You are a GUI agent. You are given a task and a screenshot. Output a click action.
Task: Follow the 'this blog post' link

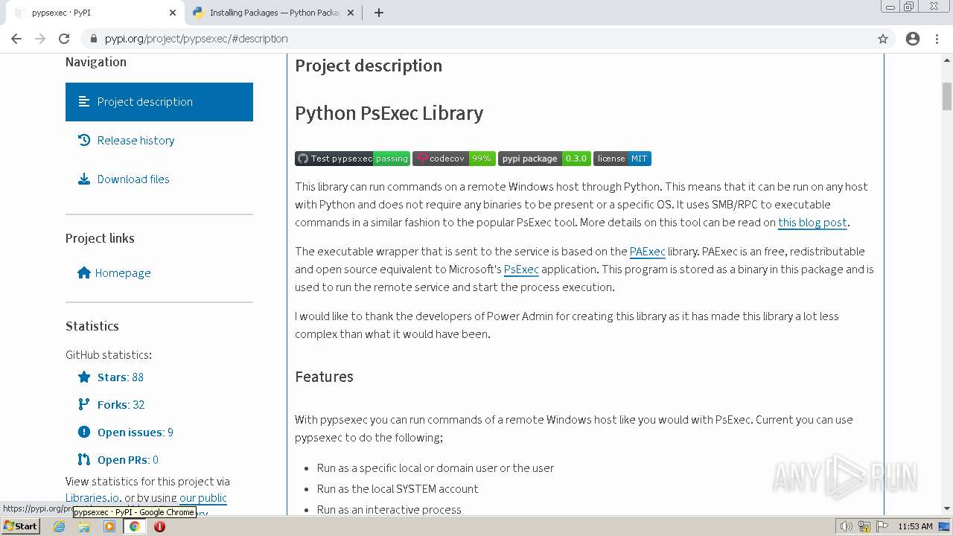coord(812,223)
